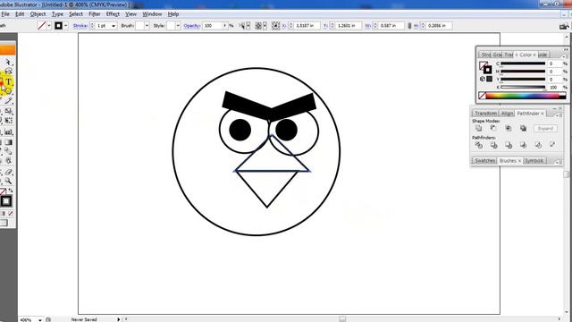Click Exclude overlapping shape areas icon
This screenshot has height=322, width=572.
(x=523, y=128)
